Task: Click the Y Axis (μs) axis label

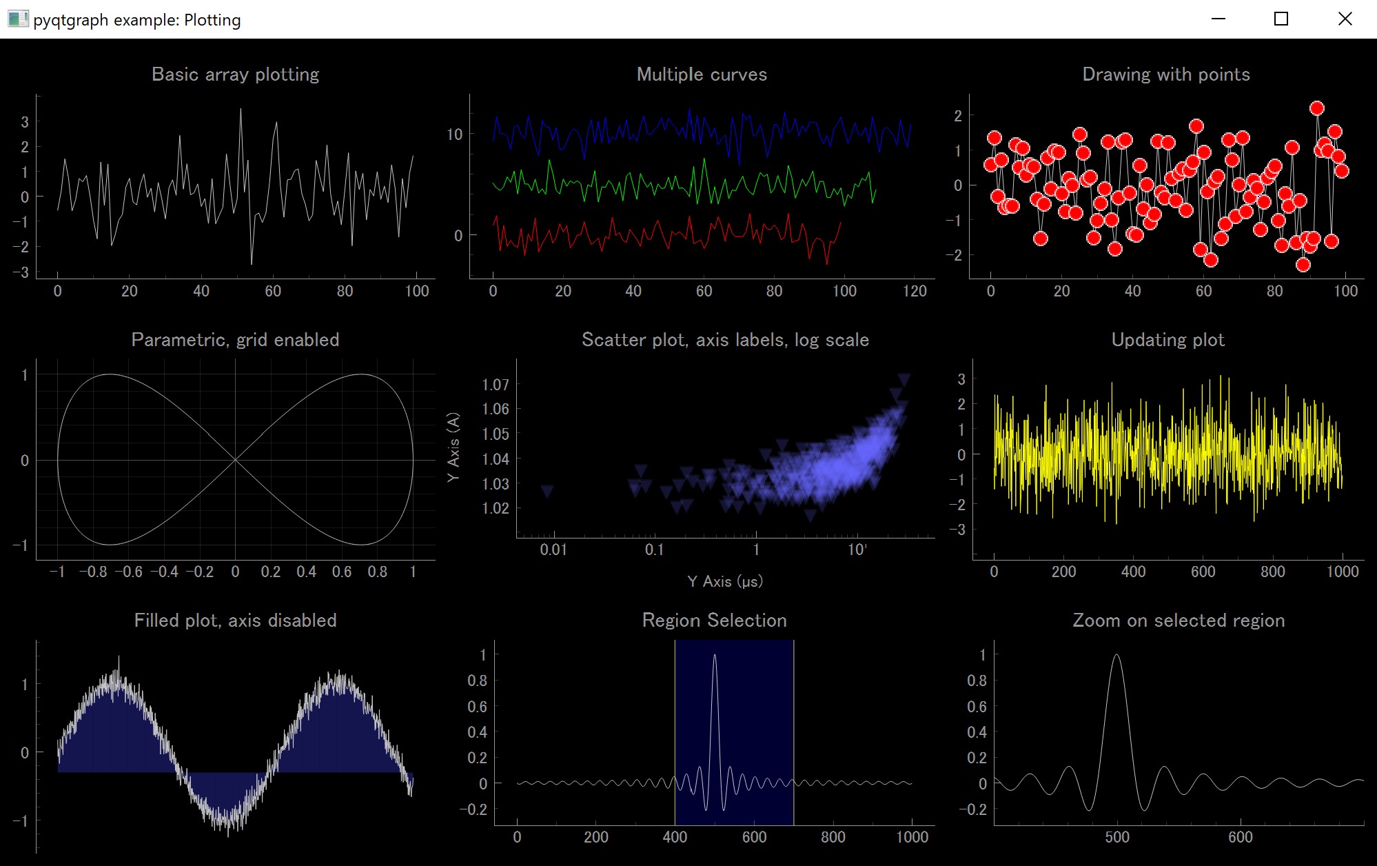Action: (x=725, y=581)
